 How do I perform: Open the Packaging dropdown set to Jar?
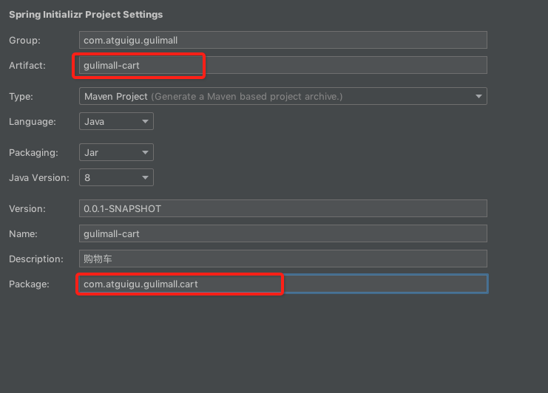116,152
